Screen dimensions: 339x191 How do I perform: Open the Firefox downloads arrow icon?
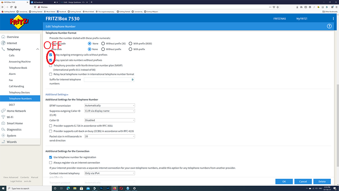tap(297, 7)
